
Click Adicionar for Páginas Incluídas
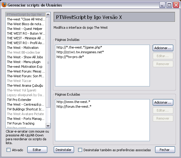tap(163, 48)
